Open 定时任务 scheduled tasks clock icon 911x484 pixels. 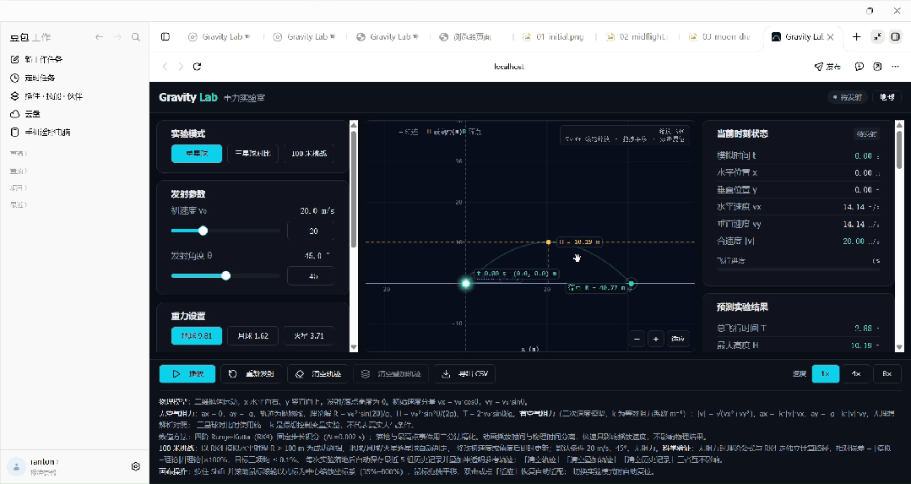pos(15,78)
